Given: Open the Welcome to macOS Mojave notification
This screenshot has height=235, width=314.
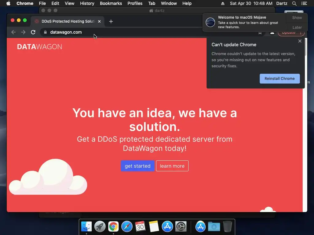Looking at the screenshot, I should [244, 22].
